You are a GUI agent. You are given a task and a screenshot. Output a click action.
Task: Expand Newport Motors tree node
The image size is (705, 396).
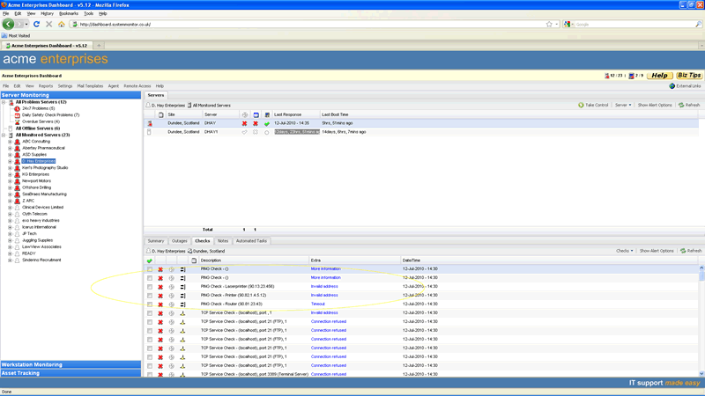(x=10, y=181)
